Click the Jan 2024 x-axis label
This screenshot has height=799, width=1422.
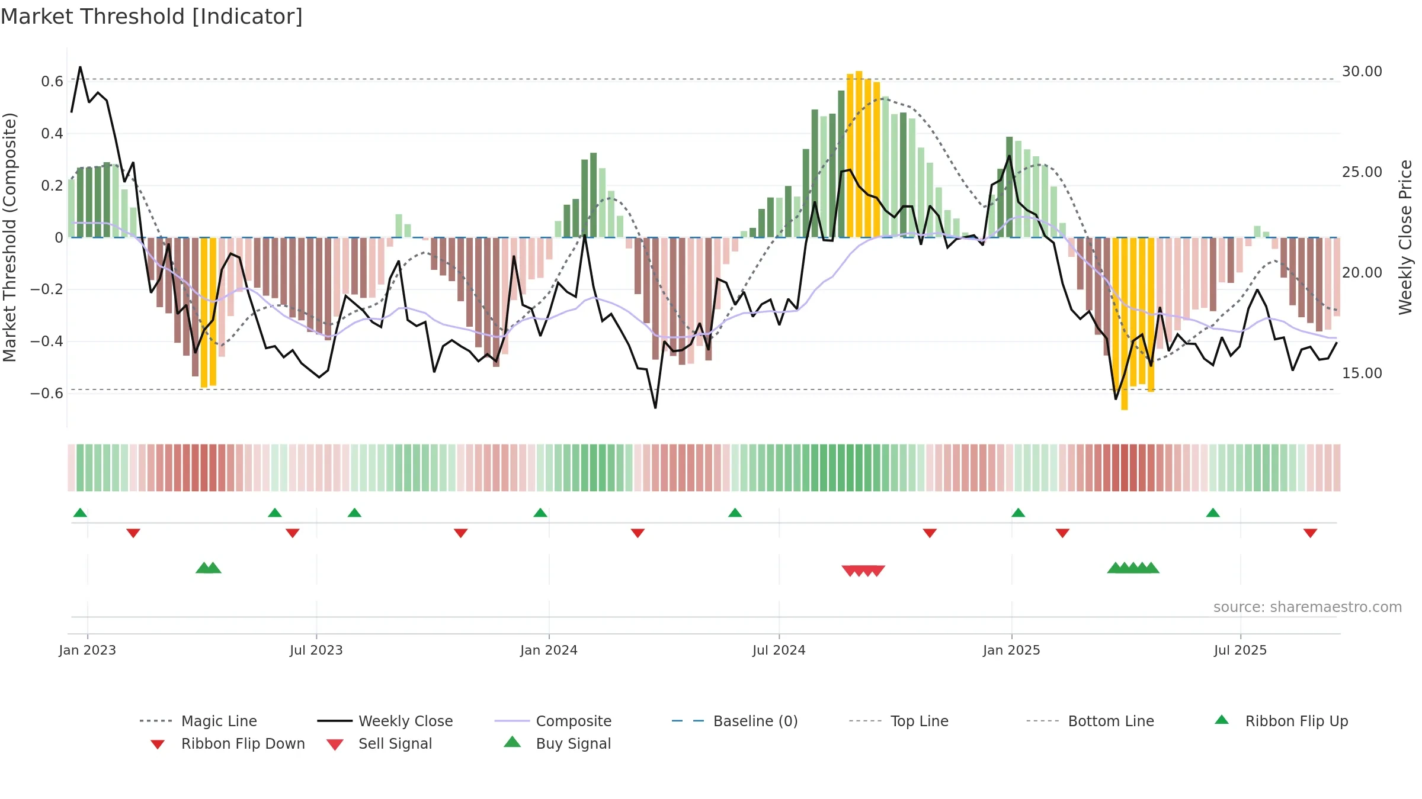click(549, 650)
